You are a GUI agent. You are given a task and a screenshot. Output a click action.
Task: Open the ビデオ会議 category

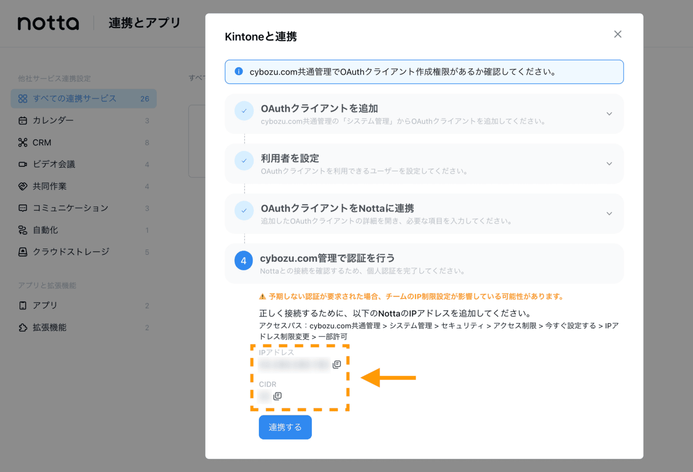83,164
